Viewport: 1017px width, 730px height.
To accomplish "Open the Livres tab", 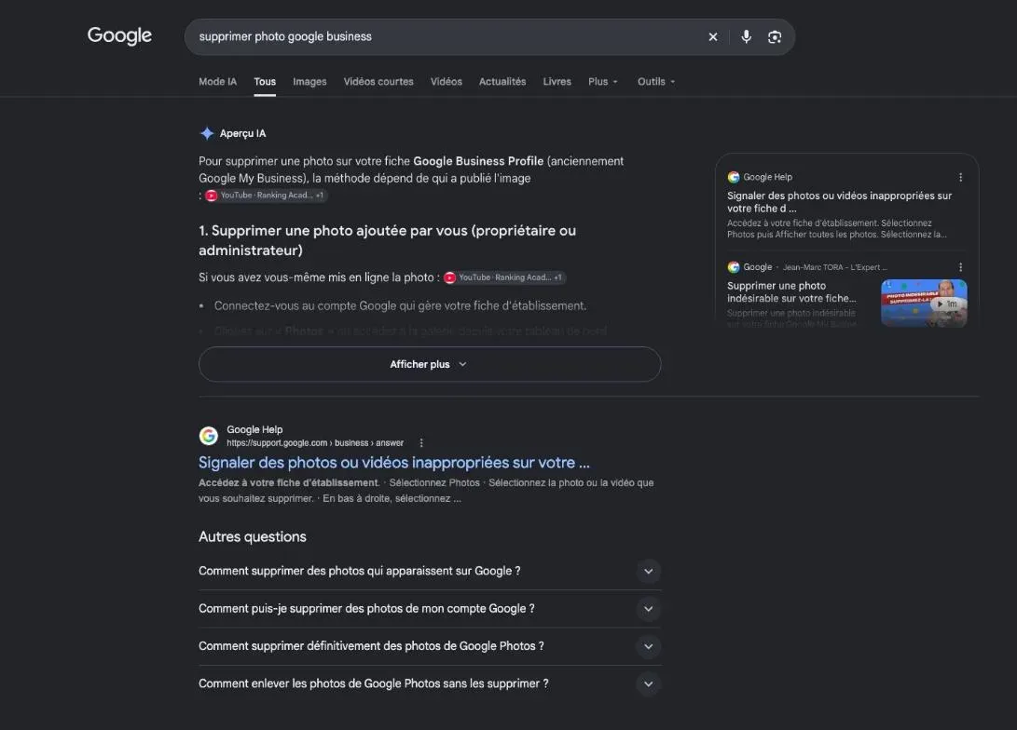I will (x=557, y=82).
